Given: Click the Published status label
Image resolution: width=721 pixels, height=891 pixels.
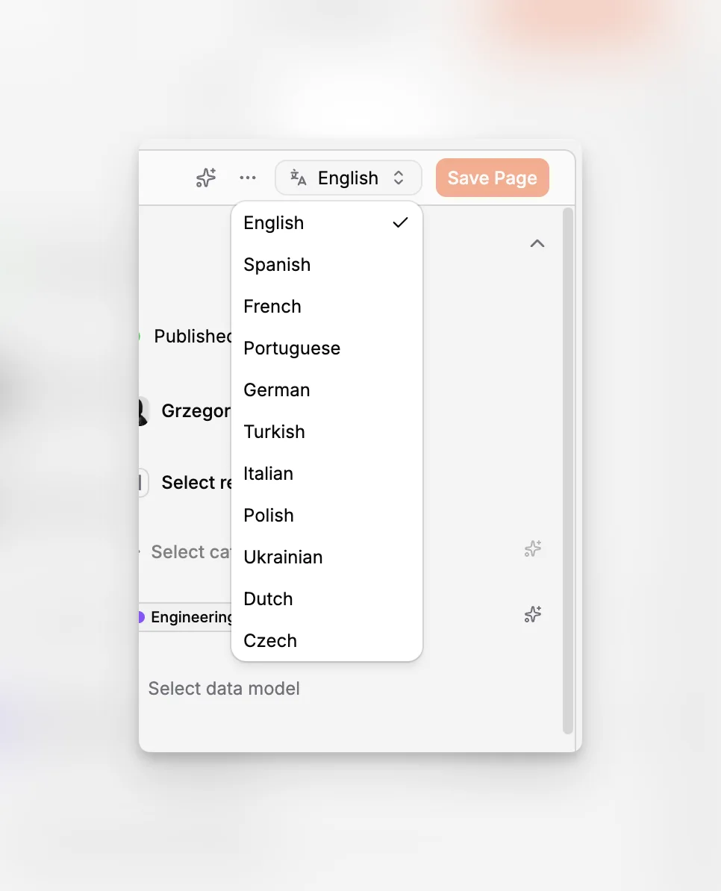Looking at the screenshot, I should [193, 337].
